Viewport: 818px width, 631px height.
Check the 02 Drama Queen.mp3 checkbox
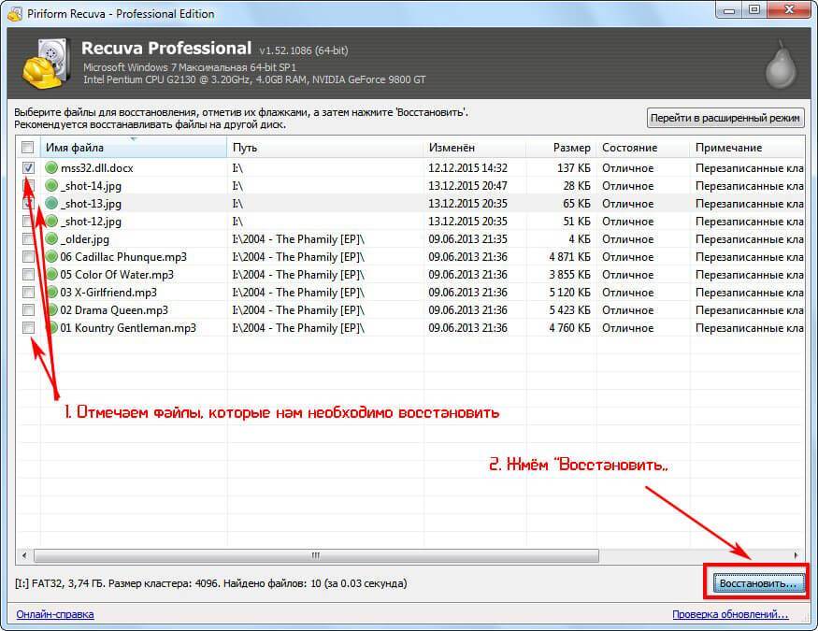click(28, 309)
